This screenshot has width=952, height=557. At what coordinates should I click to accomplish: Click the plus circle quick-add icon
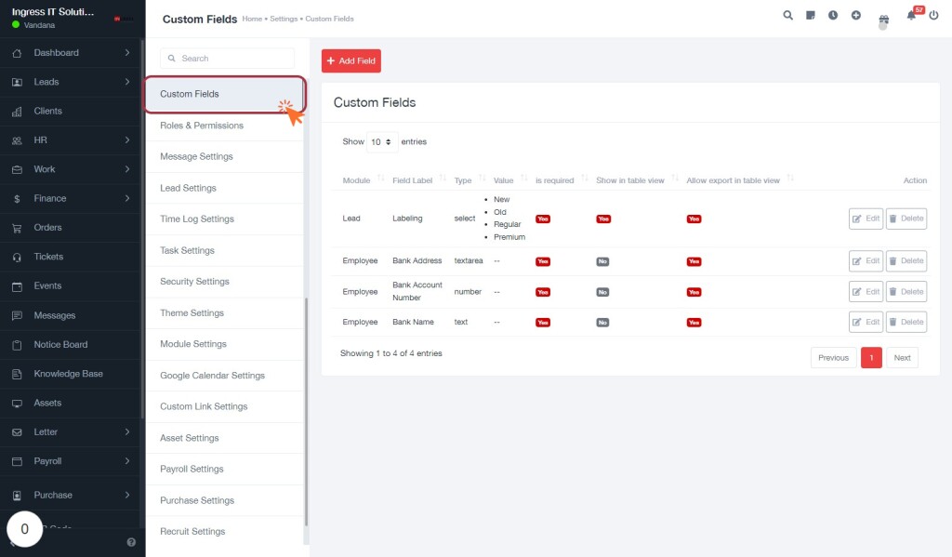point(855,15)
